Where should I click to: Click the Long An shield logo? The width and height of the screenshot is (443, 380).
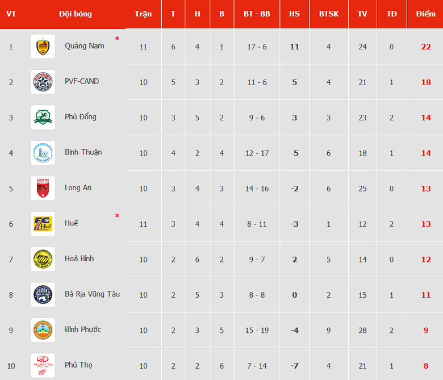click(43, 189)
